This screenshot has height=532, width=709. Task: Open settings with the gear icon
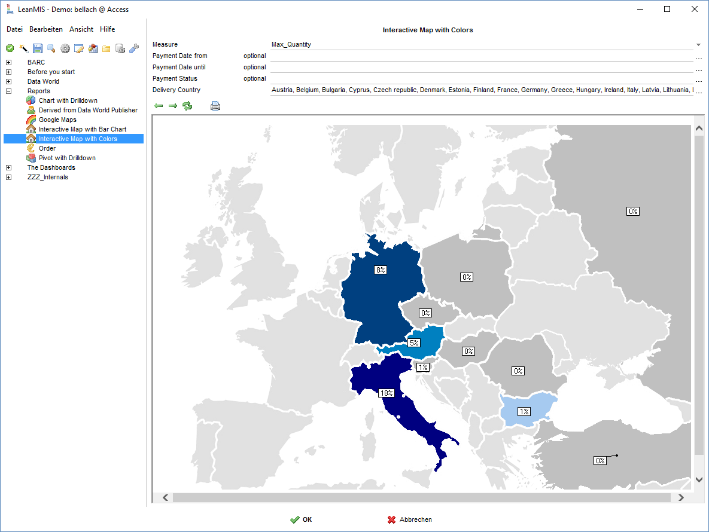coord(65,48)
